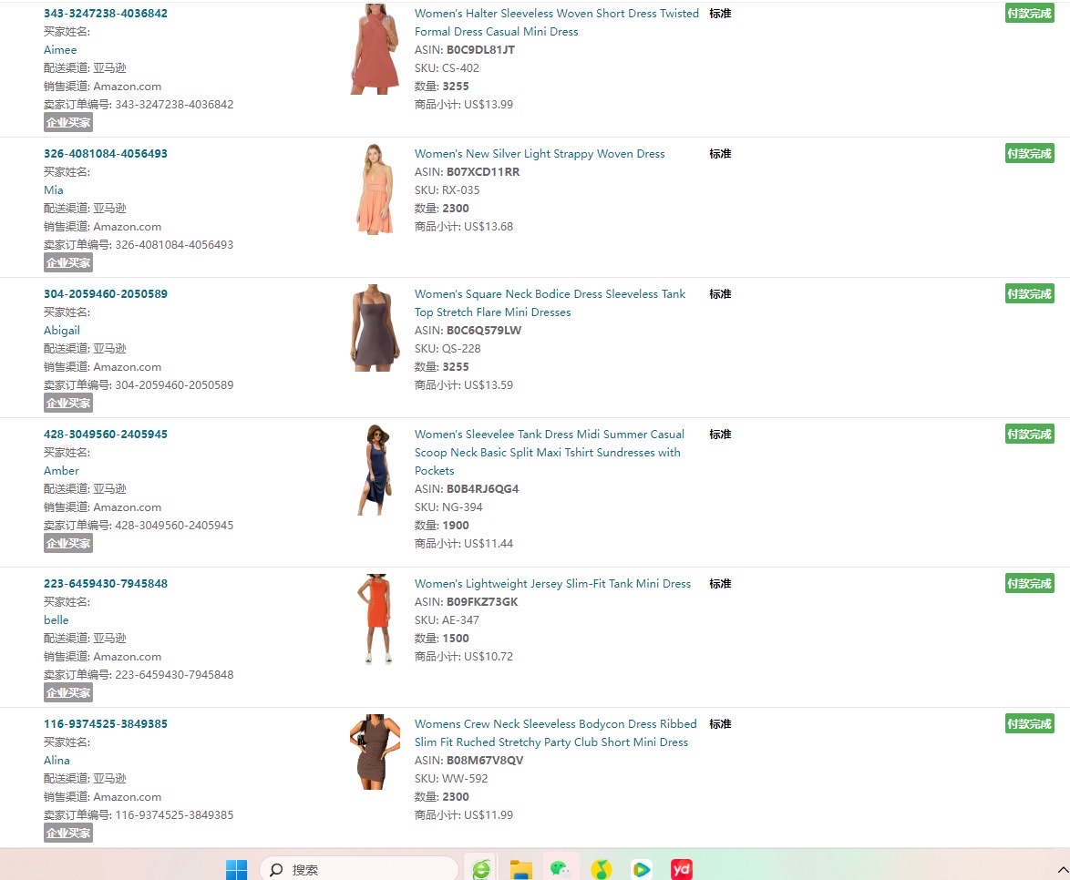1070x880 pixels.
Task: Click 付款完成 status for order 343-3247238-4036842
Action: pos(1029,13)
